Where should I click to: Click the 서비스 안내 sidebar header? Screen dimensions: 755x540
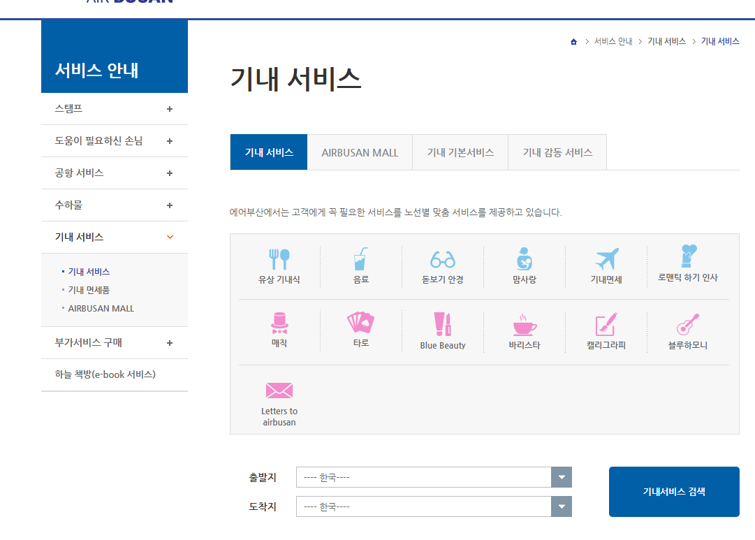pyautogui.click(x=115, y=57)
